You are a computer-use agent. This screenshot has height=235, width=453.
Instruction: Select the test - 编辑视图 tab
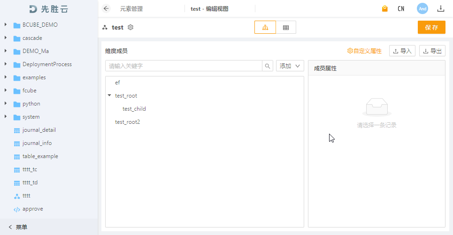click(x=209, y=8)
